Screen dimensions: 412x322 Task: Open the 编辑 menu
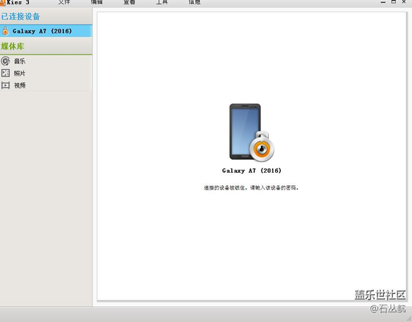[96, 2]
